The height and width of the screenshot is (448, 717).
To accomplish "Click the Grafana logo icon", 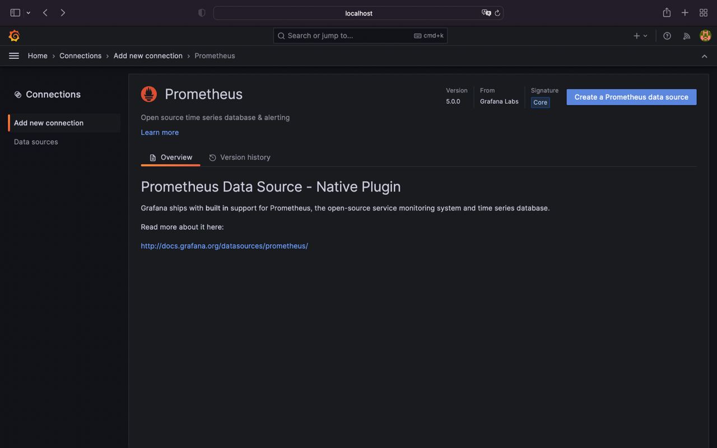I will pos(14,35).
